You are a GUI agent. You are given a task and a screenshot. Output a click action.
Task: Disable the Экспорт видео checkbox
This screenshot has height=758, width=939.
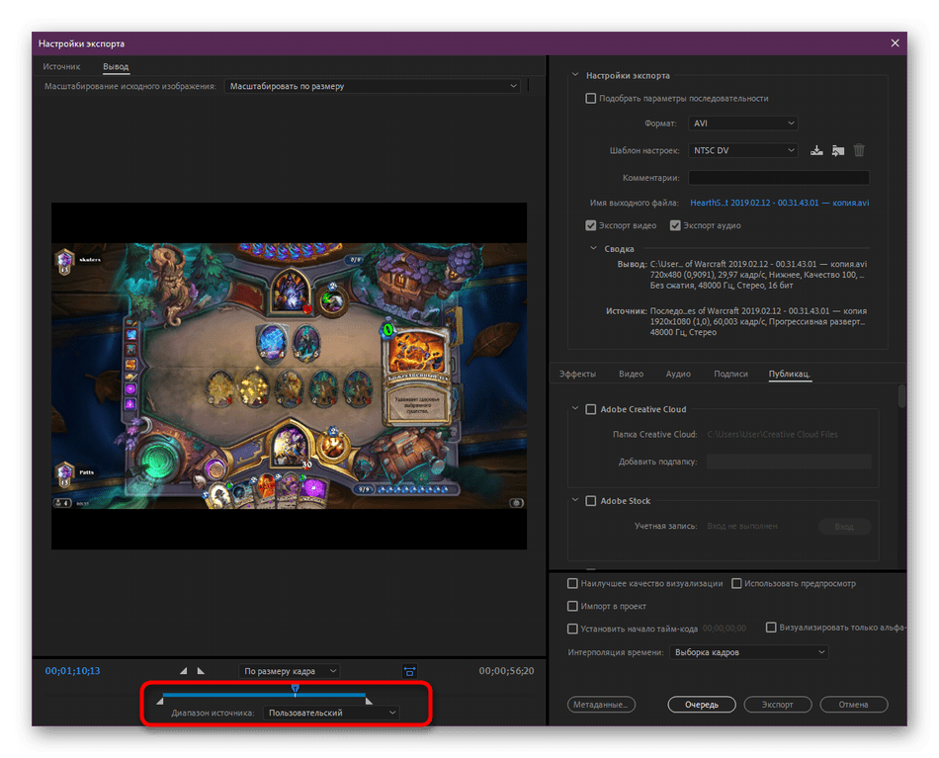(x=591, y=225)
